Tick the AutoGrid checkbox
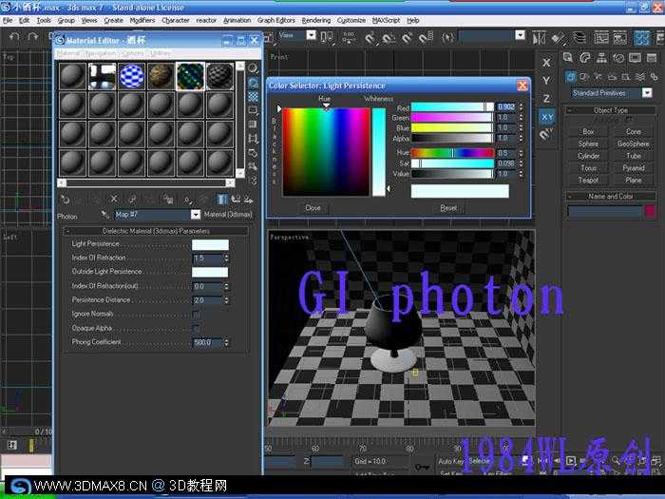 pyautogui.click(x=629, y=120)
